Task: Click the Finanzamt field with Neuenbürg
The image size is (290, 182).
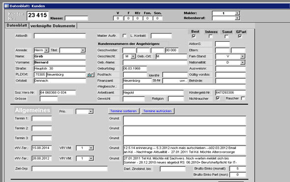Action: click(137, 81)
